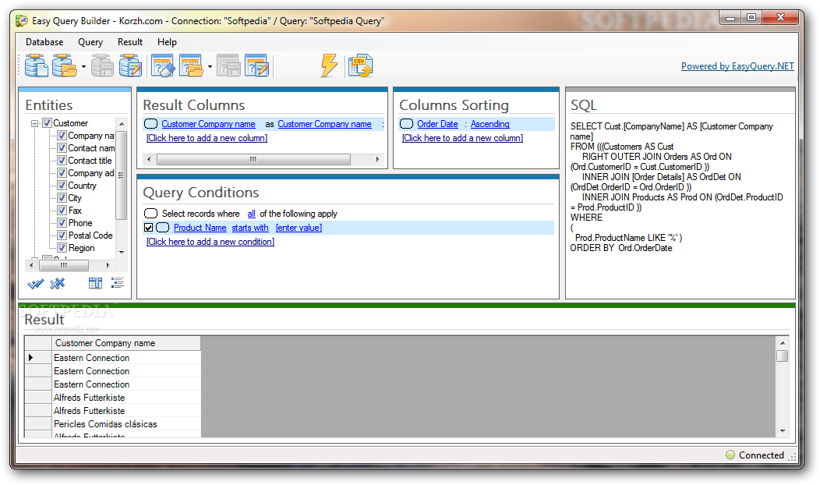Screen dimensions: 820x485
Task: Click the Clear query eraser icon
Action: [163, 66]
